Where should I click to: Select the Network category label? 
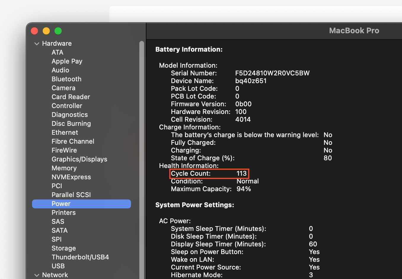(x=55, y=275)
